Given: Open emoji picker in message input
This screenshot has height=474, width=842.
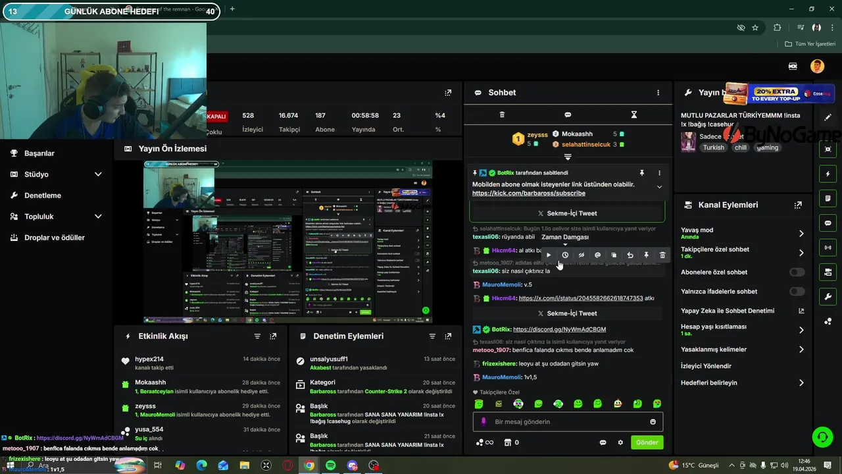Looking at the screenshot, I should (x=653, y=422).
